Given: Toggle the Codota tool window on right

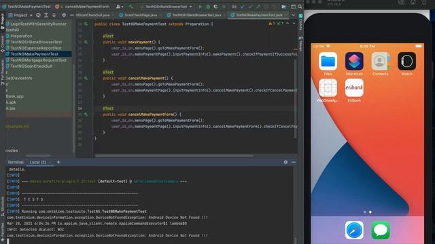Looking at the screenshot, I should pos(300,22).
